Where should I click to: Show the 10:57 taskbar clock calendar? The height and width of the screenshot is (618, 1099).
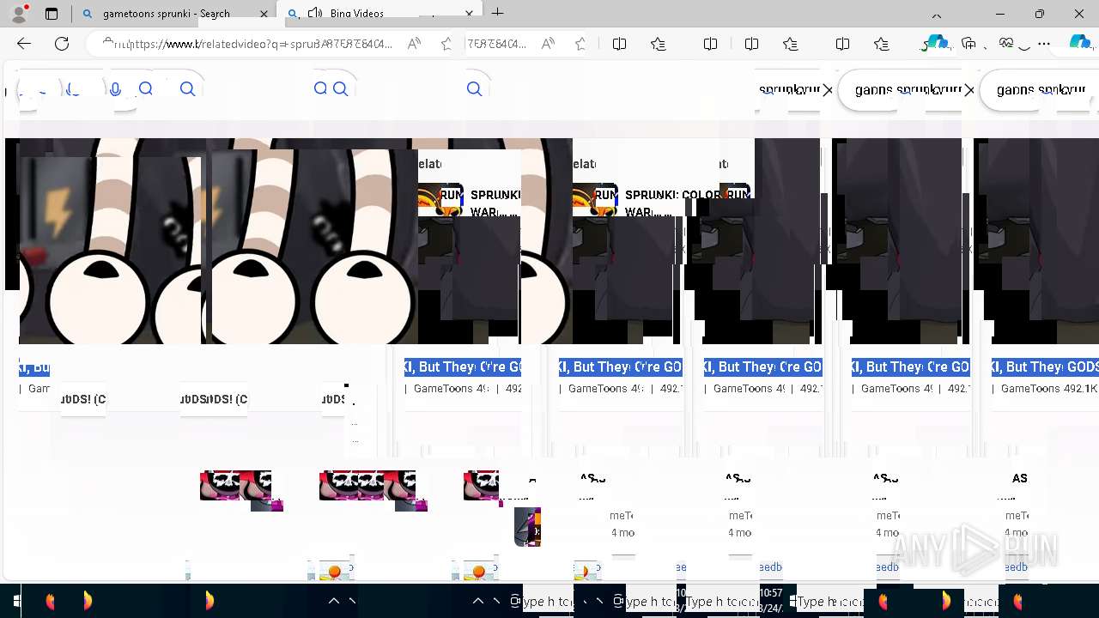click(x=771, y=600)
